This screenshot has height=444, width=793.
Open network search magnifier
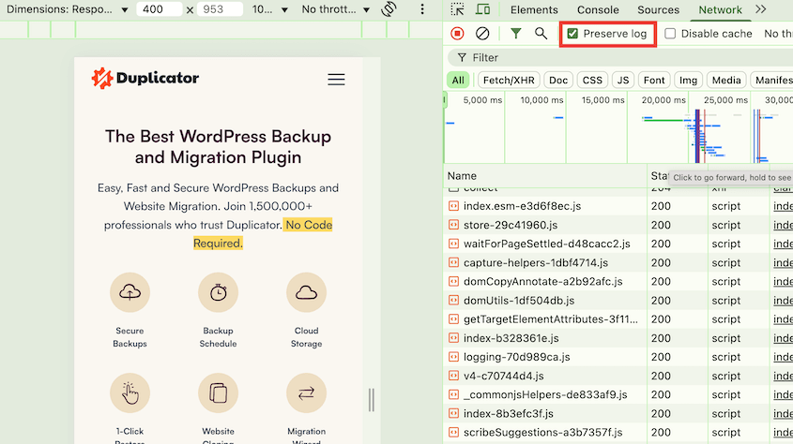(x=541, y=34)
